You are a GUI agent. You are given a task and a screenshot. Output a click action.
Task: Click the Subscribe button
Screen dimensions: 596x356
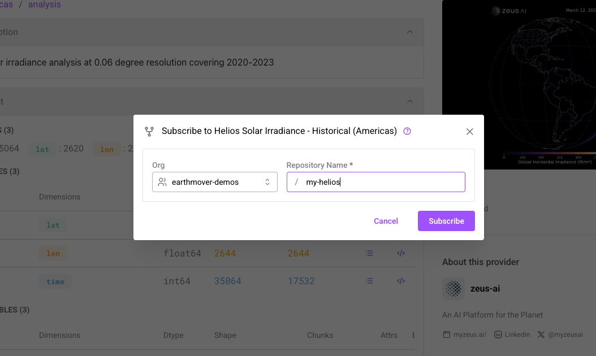[446, 221]
